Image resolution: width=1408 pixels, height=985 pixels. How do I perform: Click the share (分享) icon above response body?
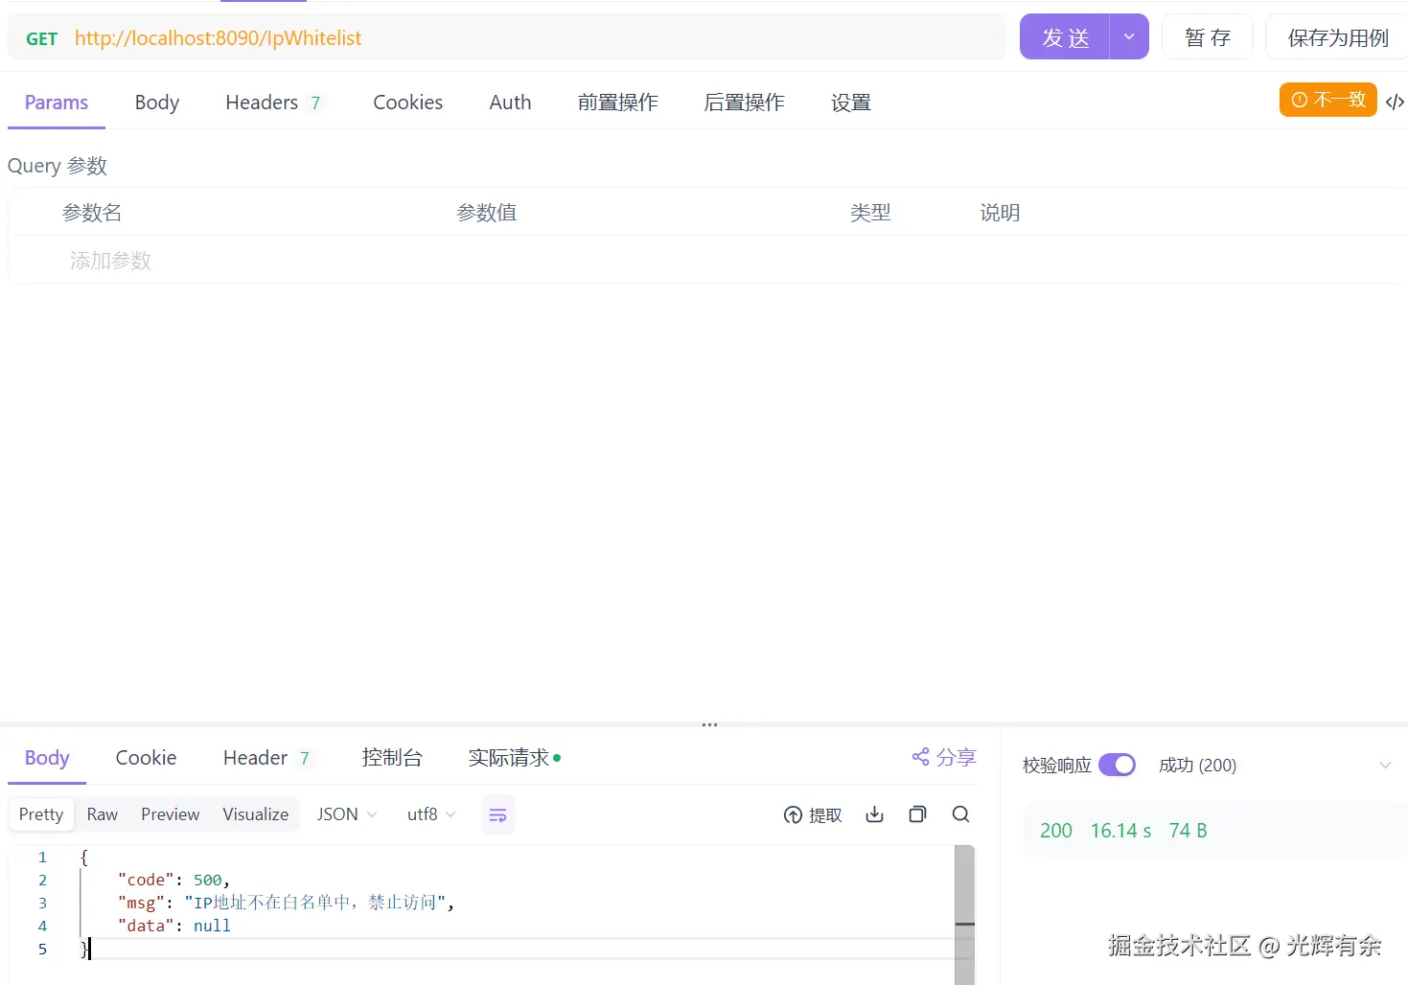[942, 757]
